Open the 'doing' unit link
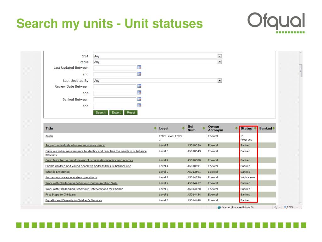This screenshot has height=242, width=322. [49, 136]
